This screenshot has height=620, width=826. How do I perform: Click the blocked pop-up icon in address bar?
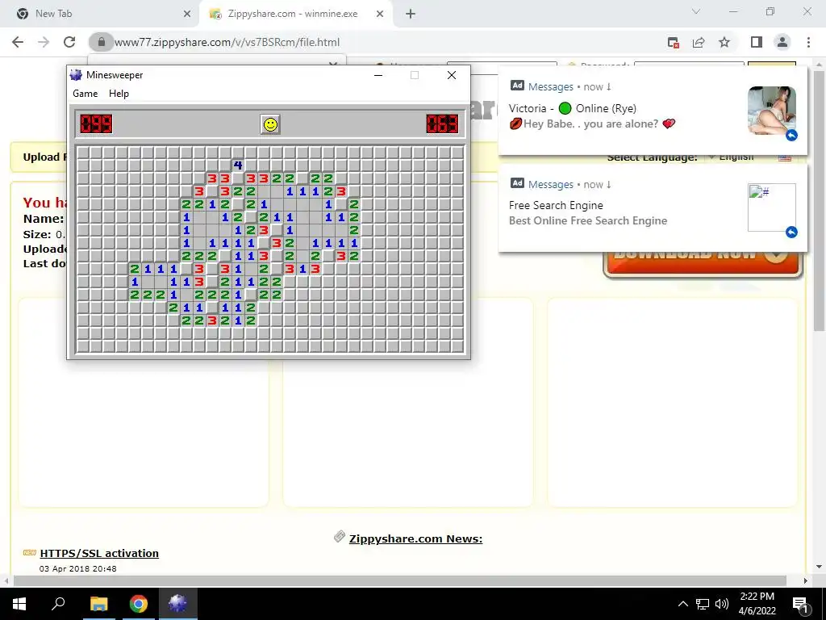click(673, 43)
